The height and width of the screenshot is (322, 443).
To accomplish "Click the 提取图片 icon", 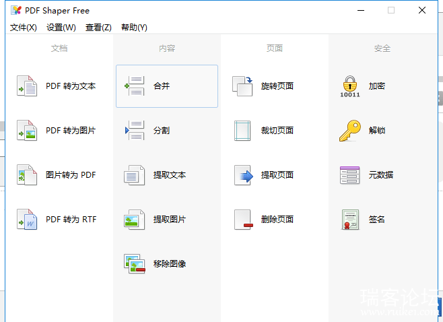I will 135,220.
